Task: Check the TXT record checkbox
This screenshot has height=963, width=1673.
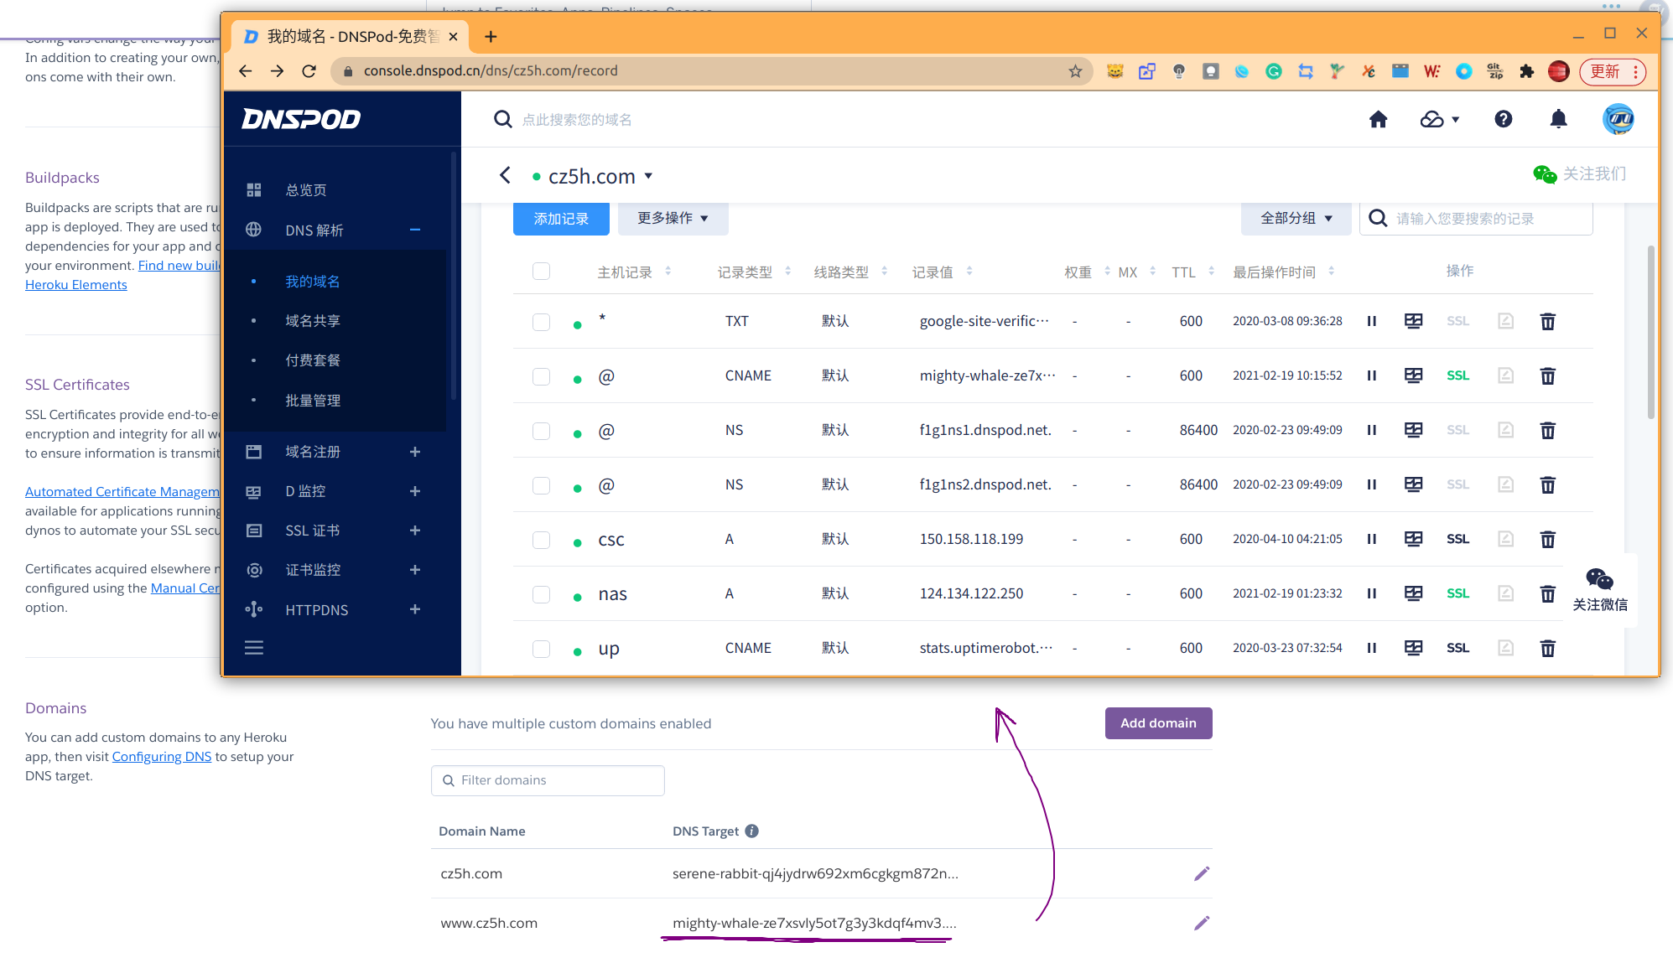Action: pos(541,322)
